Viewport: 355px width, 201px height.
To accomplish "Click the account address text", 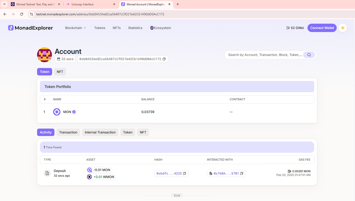I will click(x=120, y=59).
